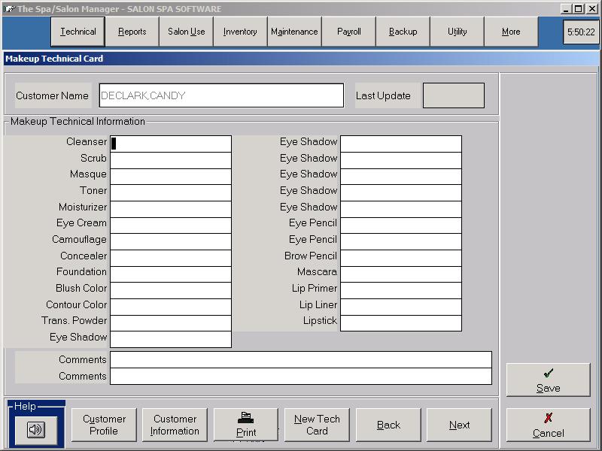This screenshot has width=602, height=451.
Task: Click the More toolbar button
Action: [511, 32]
